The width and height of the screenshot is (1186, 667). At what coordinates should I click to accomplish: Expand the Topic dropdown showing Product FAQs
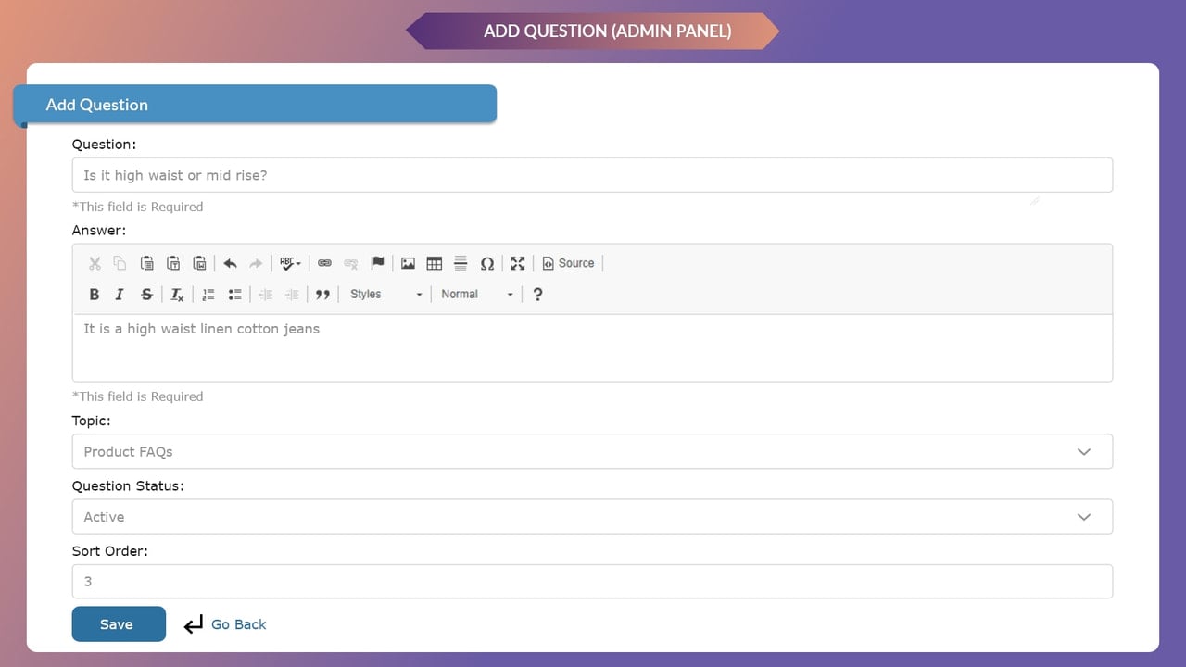click(592, 451)
